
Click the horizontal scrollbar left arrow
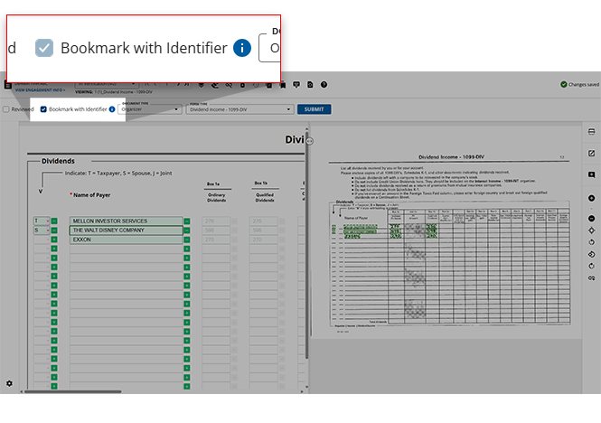point(22,391)
